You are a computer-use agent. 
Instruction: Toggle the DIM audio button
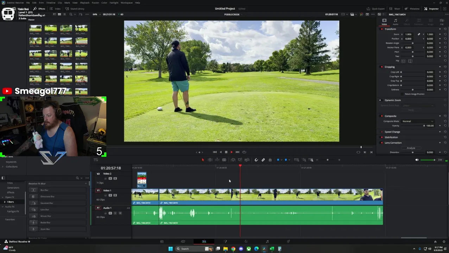[x=439, y=160]
